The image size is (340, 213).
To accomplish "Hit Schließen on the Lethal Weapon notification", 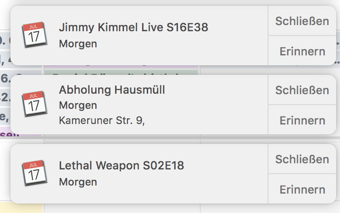I will [x=302, y=159].
